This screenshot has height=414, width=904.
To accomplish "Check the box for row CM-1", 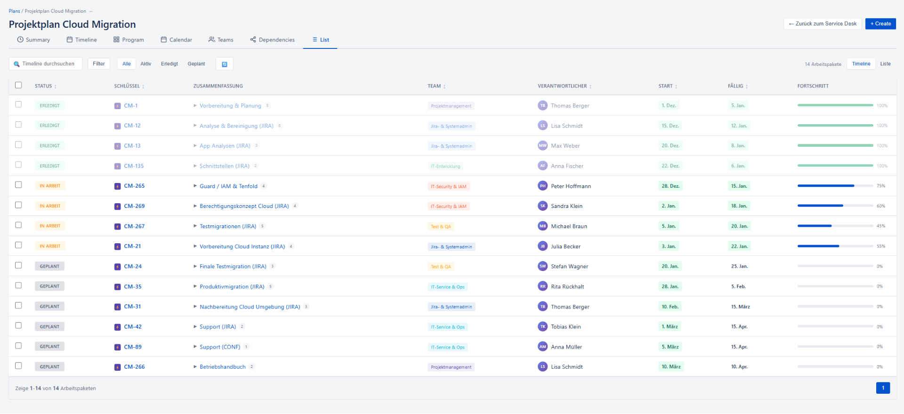I will [x=18, y=104].
